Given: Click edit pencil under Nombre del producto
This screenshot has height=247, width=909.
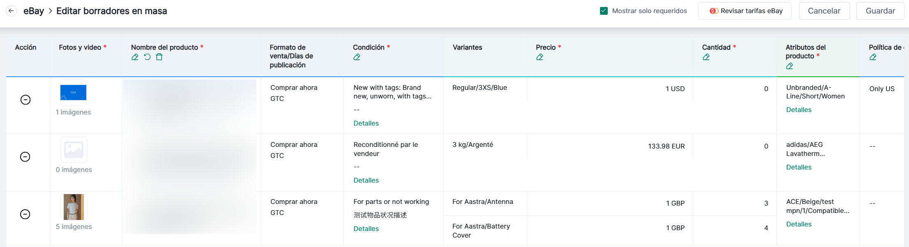Looking at the screenshot, I should (x=135, y=57).
